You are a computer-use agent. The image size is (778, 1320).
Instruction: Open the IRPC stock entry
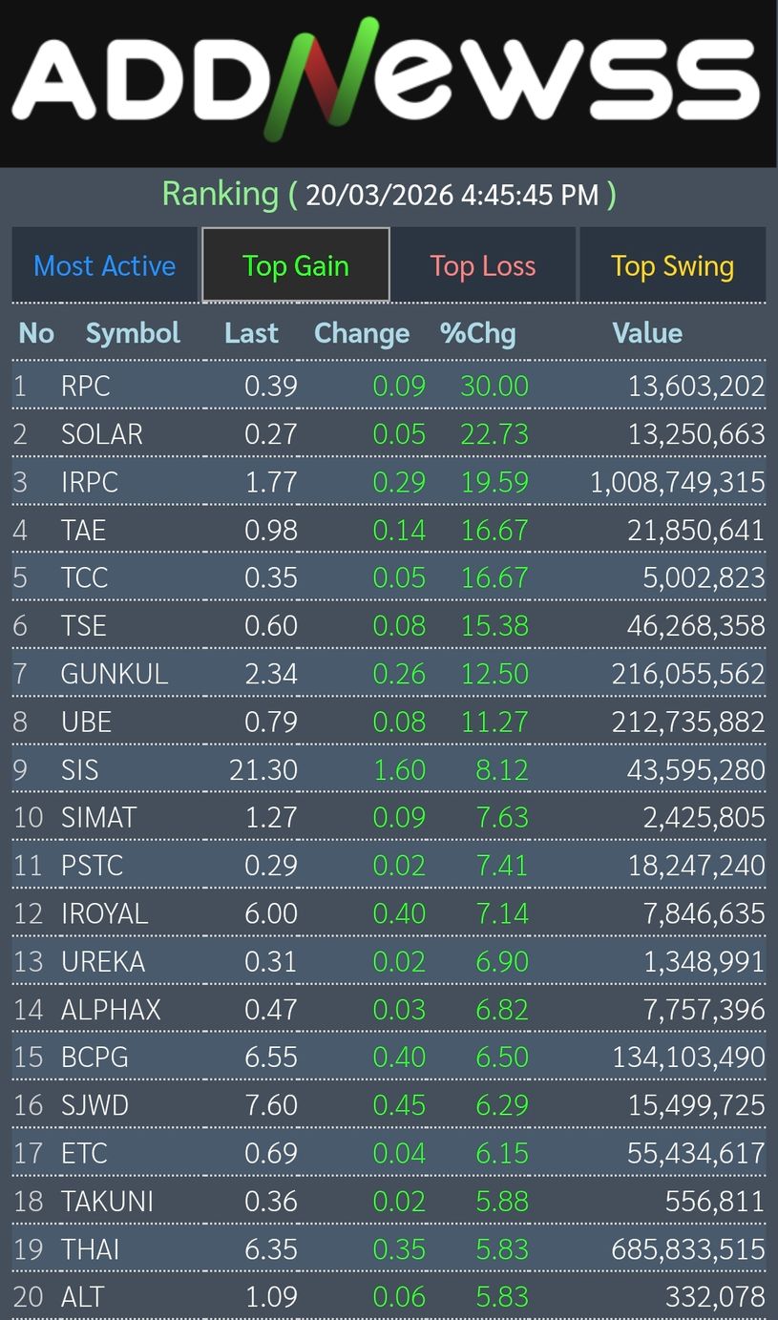click(90, 482)
